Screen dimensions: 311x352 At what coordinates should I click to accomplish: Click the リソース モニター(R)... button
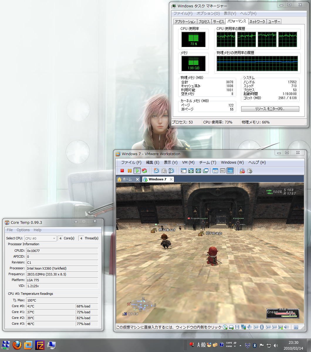[270, 109]
